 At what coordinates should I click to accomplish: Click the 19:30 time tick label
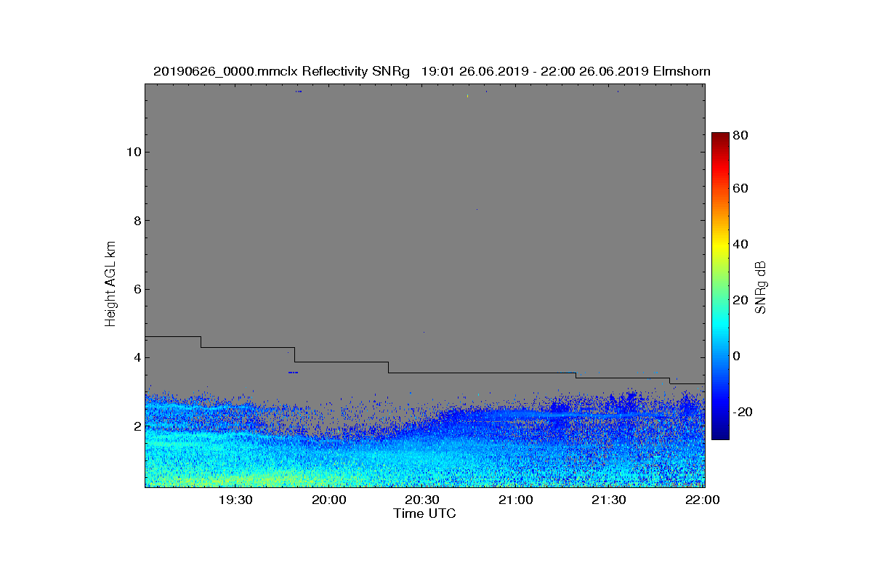235,500
